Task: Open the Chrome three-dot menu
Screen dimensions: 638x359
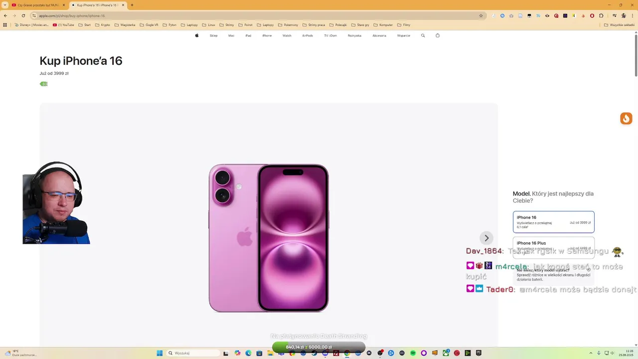Action: pyautogui.click(x=633, y=15)
